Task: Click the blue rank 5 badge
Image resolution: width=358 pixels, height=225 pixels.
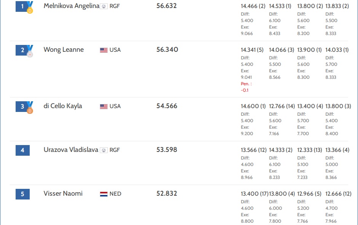Action: point(22,194)
